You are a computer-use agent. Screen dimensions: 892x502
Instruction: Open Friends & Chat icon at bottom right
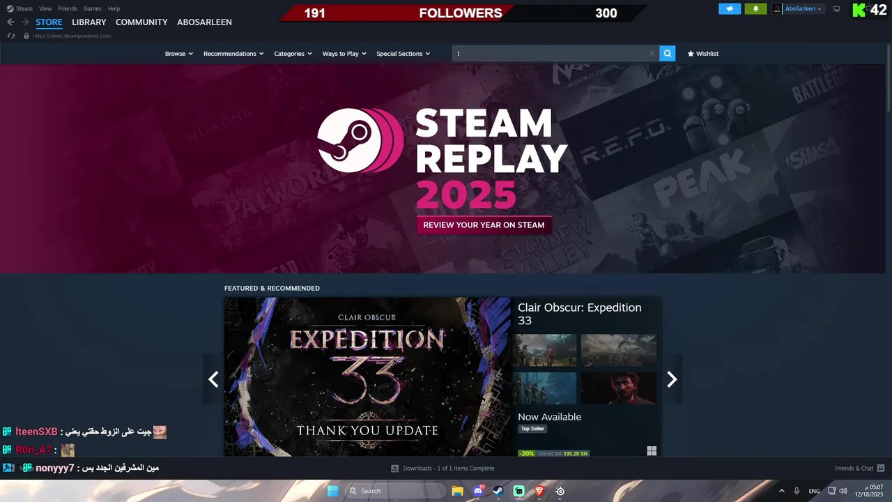(881, 469)
